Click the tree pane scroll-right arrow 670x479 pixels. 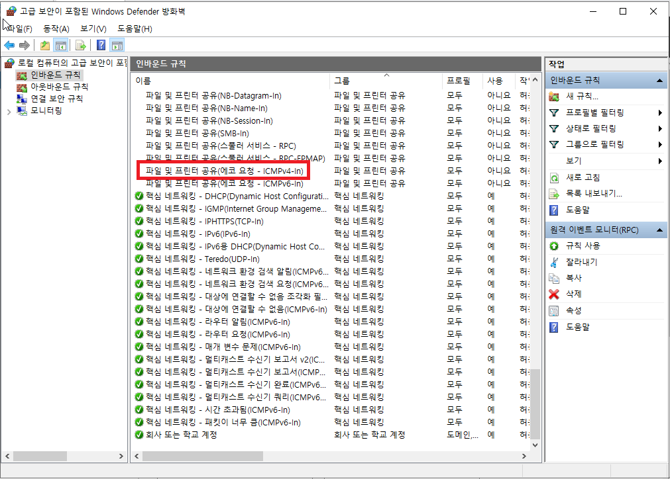click(x=121, y=457)
